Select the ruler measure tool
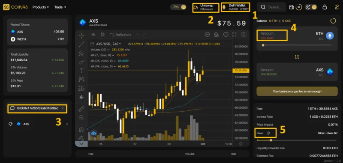 click(81, 109)
